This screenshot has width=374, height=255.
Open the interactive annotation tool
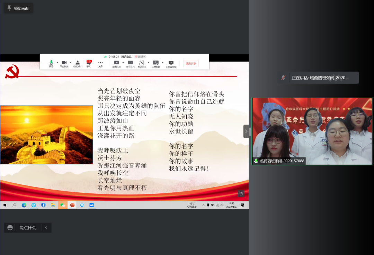click(142, 63)
